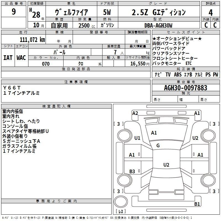This screenshot has width=221, height=221.
Task: Click the A2 damage mark on the car diagram
Action: click(x=135, y=113)
